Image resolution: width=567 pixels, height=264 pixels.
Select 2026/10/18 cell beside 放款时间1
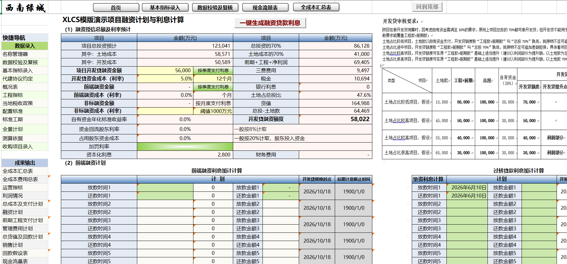pyautogui.click(x=317, y=191)
